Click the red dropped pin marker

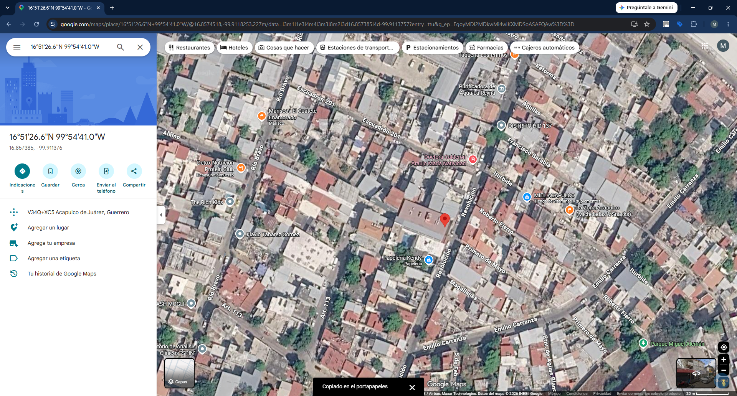click(445, 220)
